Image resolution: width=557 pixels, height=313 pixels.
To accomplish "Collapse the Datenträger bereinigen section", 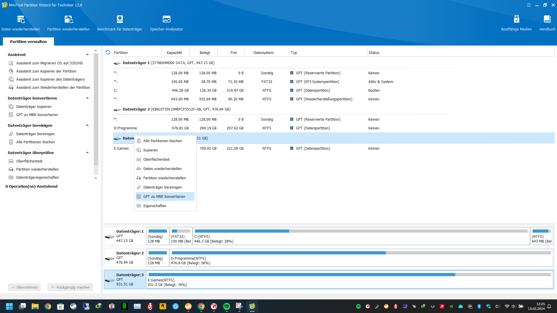I will pyautogui.click(x=87, y=125).
